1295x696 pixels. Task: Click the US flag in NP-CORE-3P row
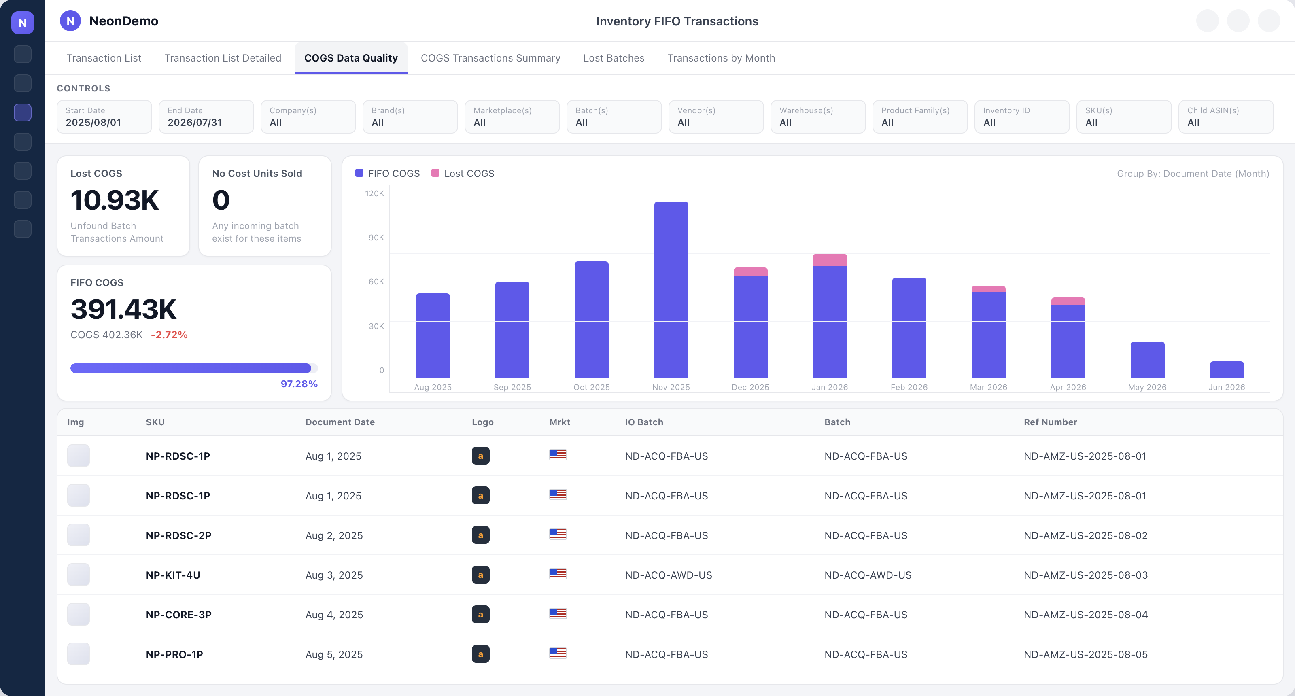[x=558, y=613]
